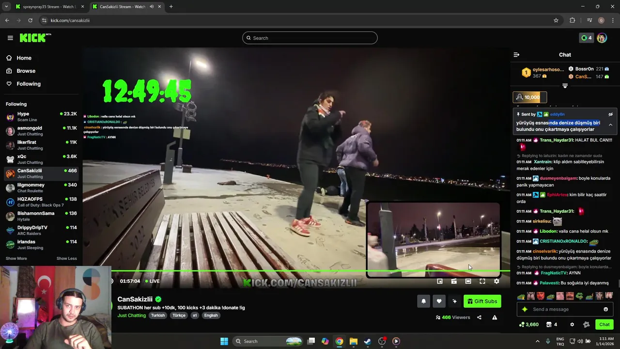
Task: Open the Just Chatting category link
Action: coord(131,315)
